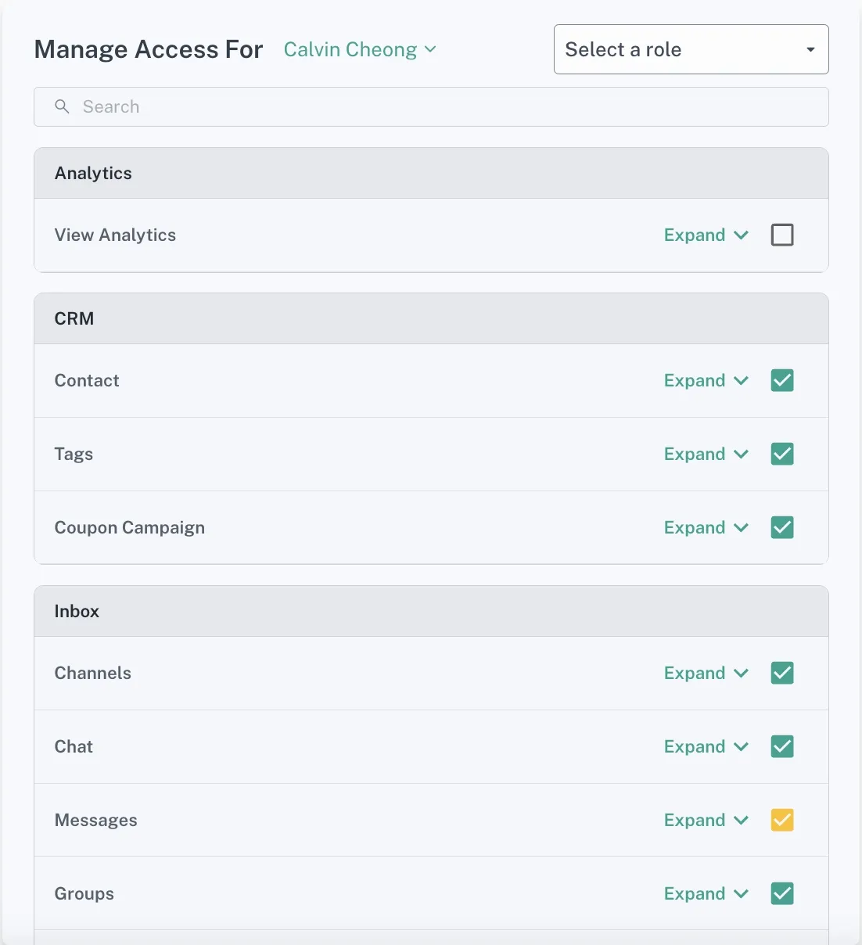Toggle the yellow Messages checkbox

pos(782,820)
